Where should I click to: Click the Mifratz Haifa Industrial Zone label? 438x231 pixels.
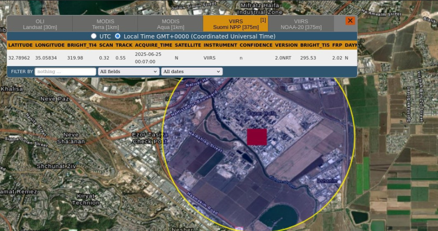coord(260,9)
